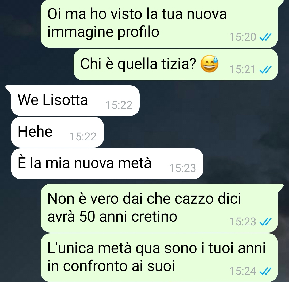Click the blue read ticks beside 15:20

click(265, 37)
